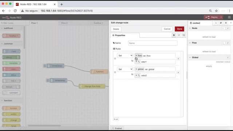This screenshot has height=131, width=233.
Task: Open the info sidebar tab icon
Action: pos(216,23)
